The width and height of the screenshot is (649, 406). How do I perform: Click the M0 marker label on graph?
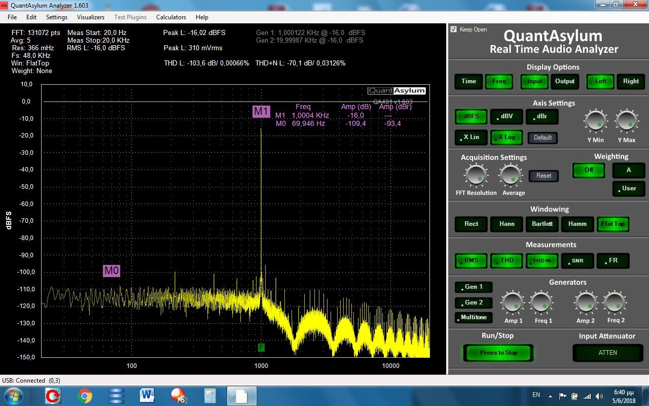pos(112,270)
